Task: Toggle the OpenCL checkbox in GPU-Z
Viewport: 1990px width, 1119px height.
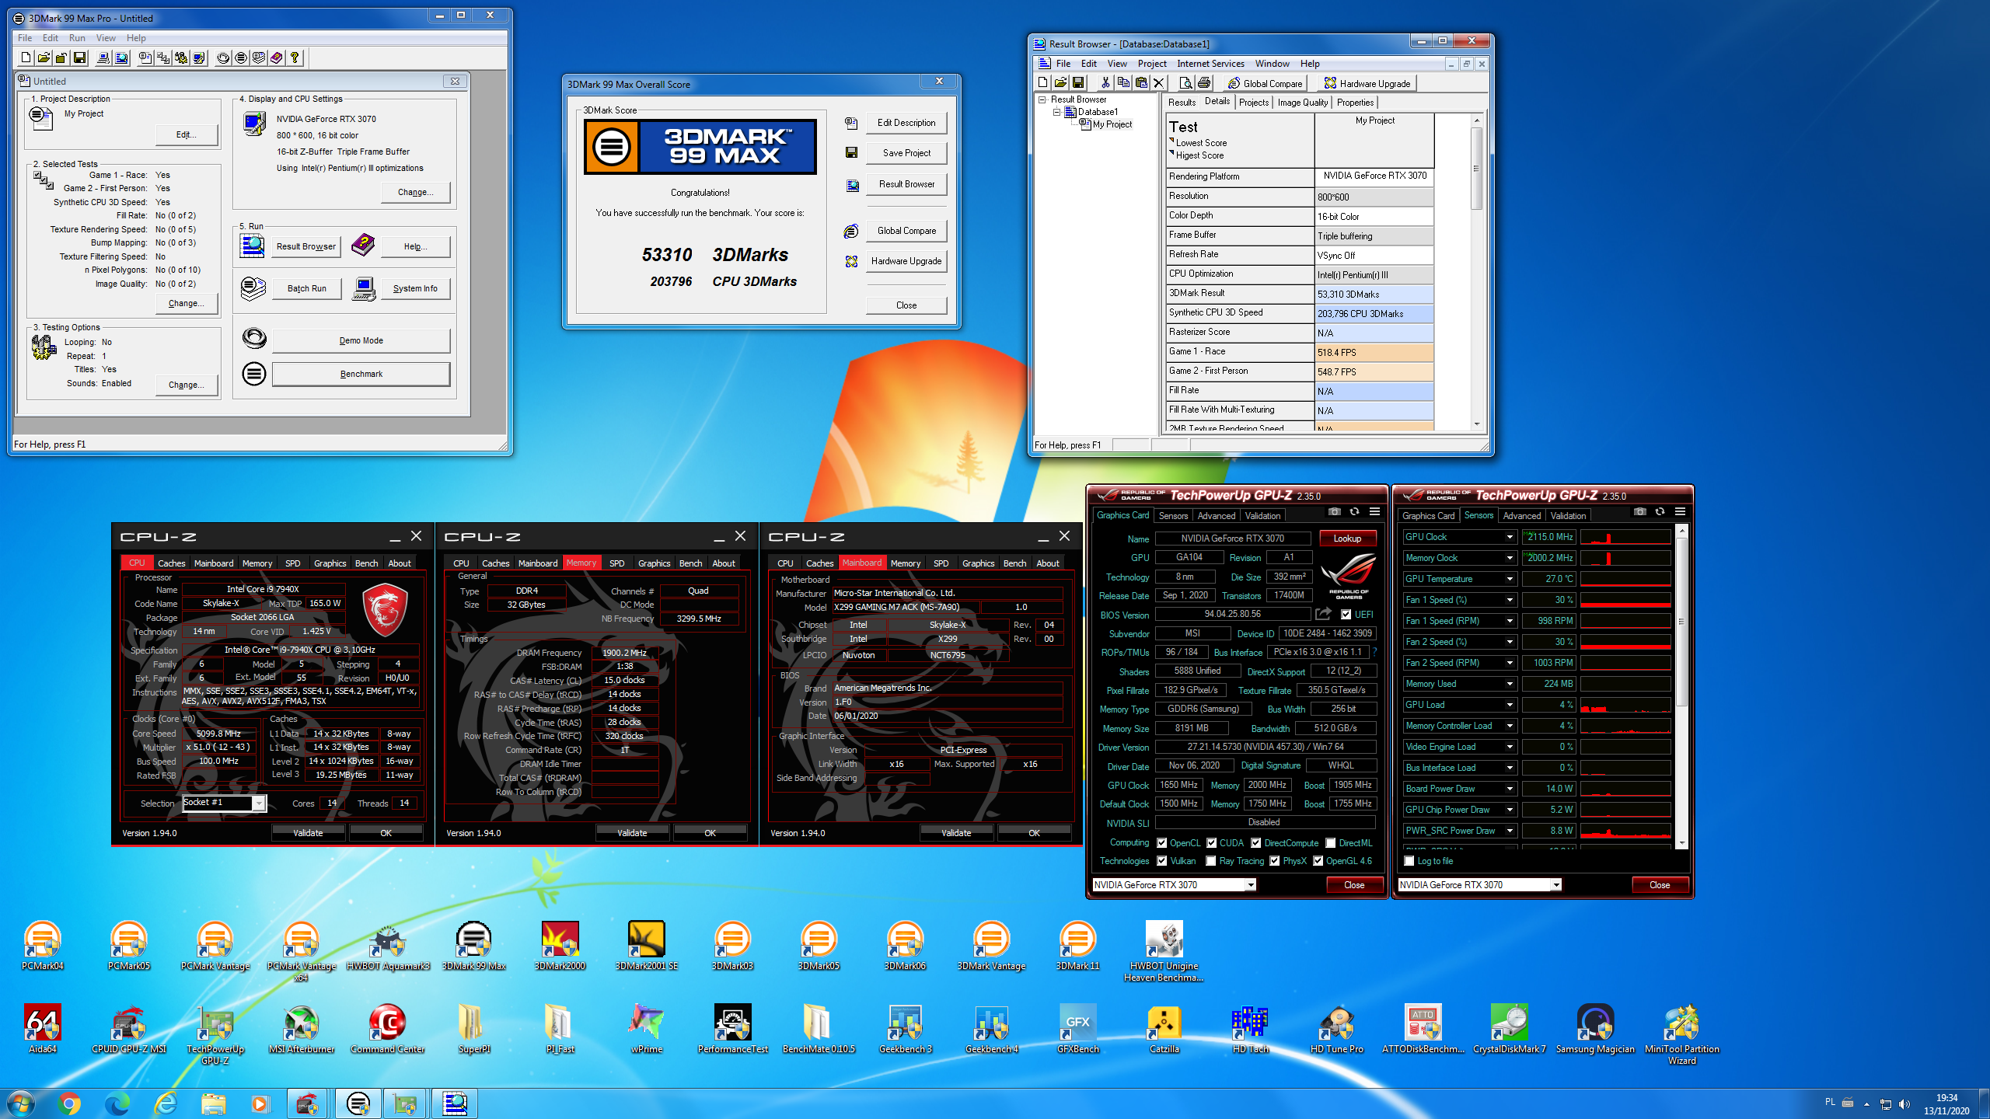Action: click(1161, 843)
